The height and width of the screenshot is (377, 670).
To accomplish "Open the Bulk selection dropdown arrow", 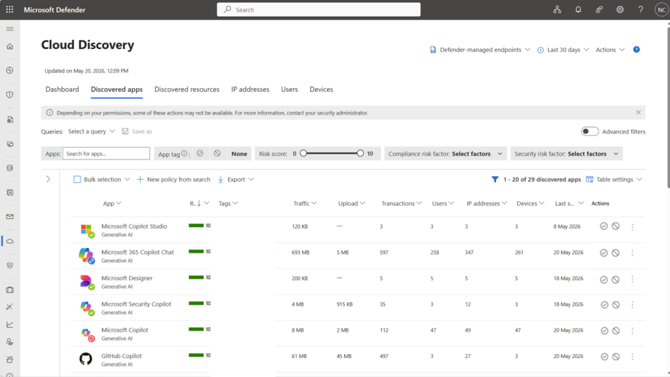I will (127, 179).
